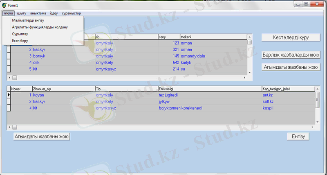This screenshot has height=175, width=327.
Task: Click the Енгізу button
Action: (298, 136)
